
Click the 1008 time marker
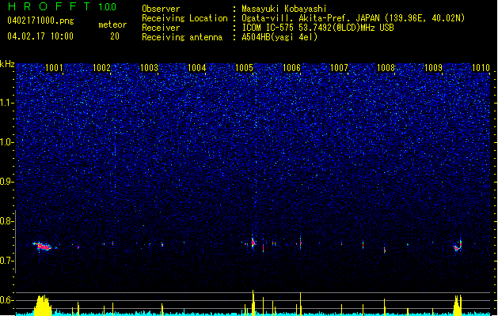click(386, 68)
